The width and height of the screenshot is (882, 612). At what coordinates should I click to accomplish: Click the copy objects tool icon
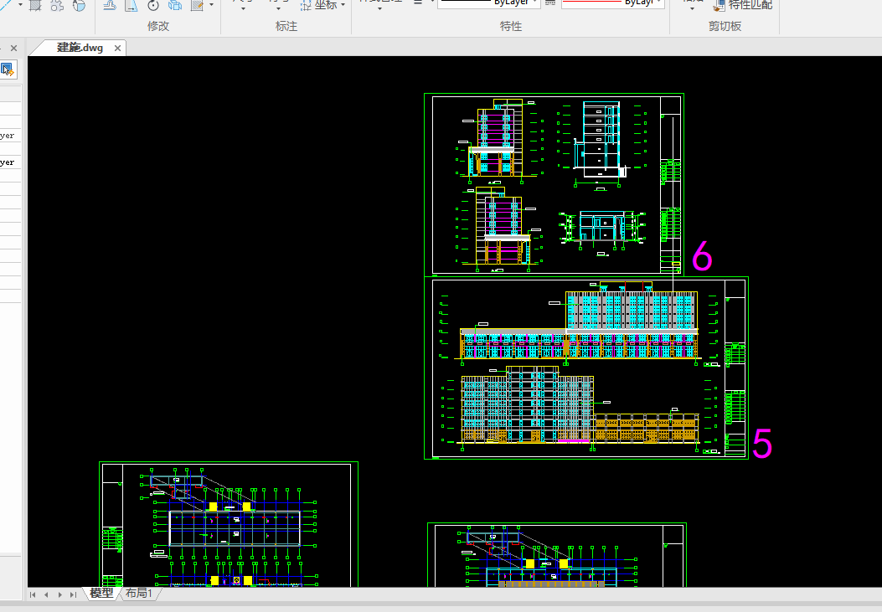175,5
